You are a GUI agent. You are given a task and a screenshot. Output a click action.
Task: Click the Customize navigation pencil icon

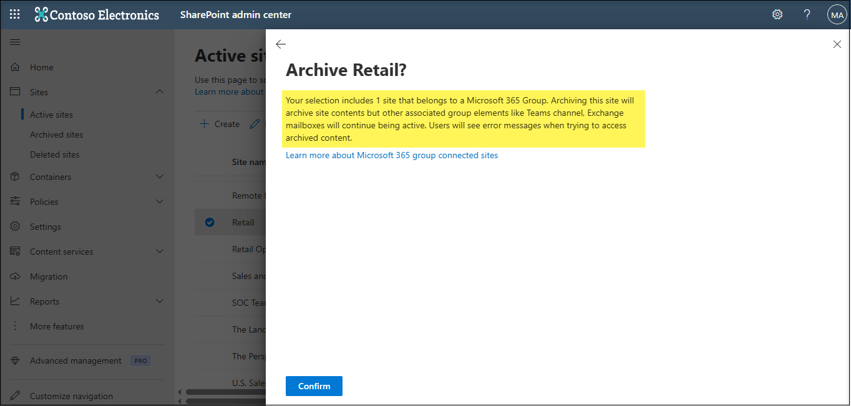coord(14,395)
